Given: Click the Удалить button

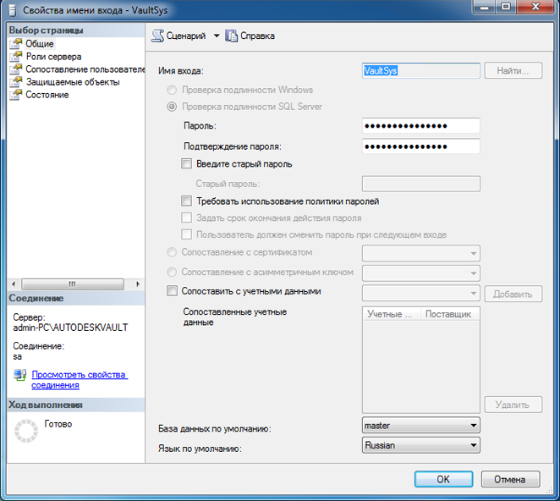Looking at the screenshot, I should click(x=513, y=405).
